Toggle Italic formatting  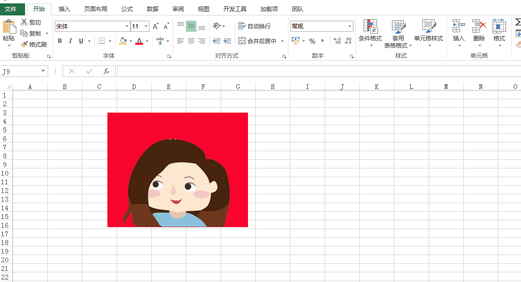click(70, 41)
